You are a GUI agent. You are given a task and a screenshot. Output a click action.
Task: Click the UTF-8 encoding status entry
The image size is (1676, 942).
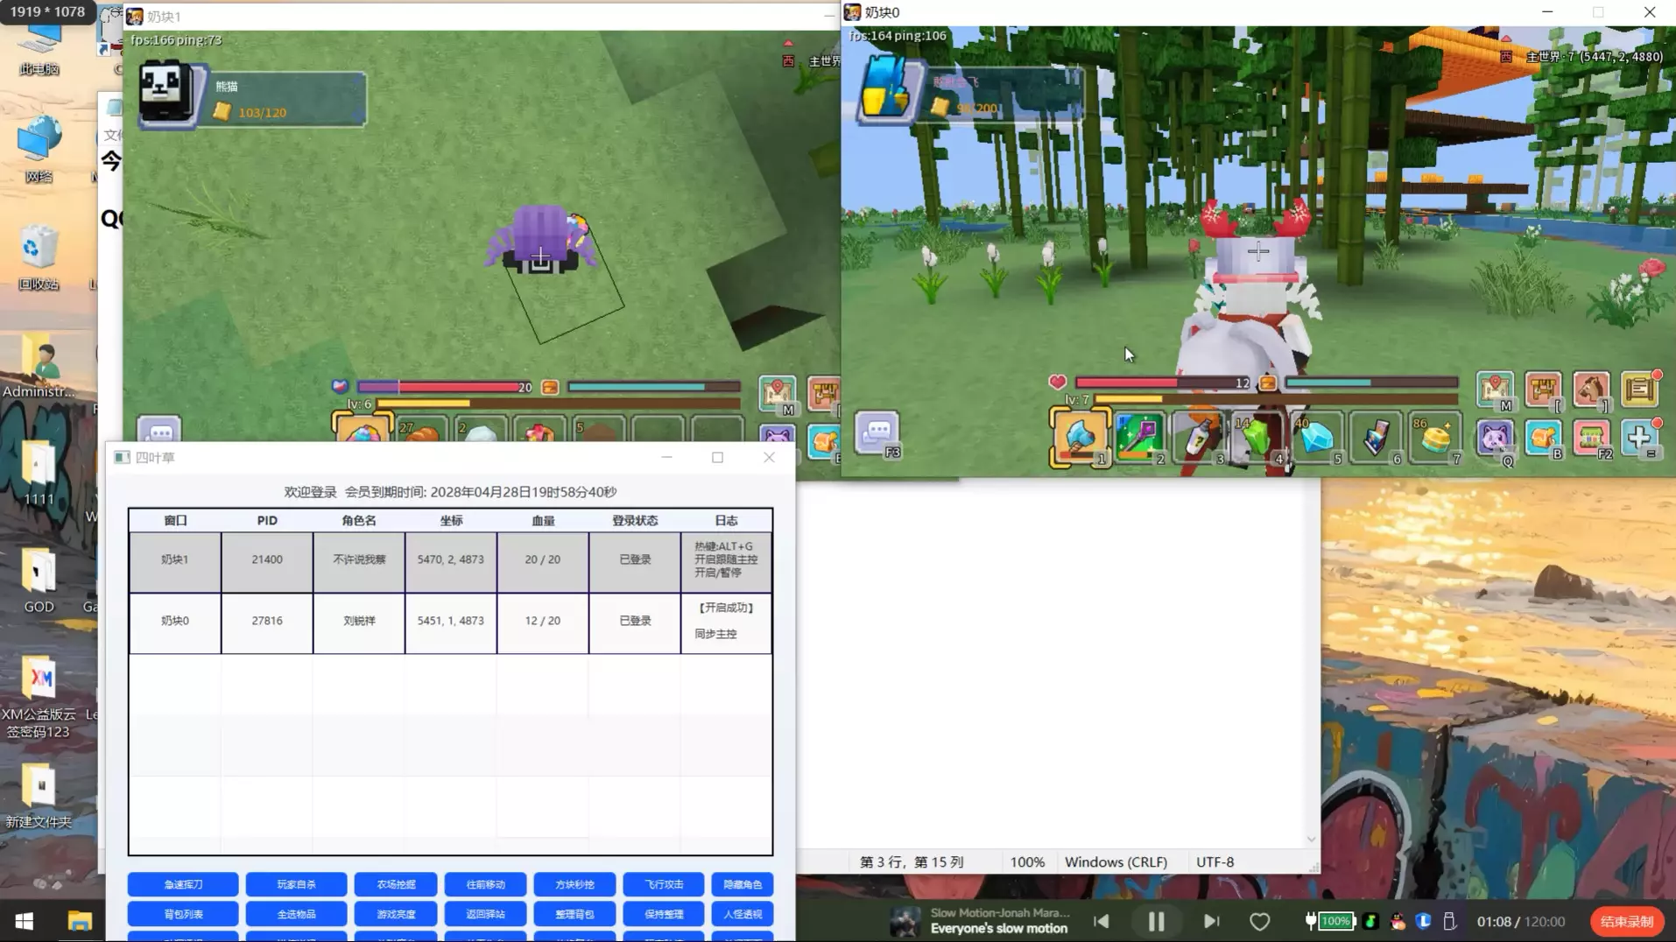click(1215, 862)
